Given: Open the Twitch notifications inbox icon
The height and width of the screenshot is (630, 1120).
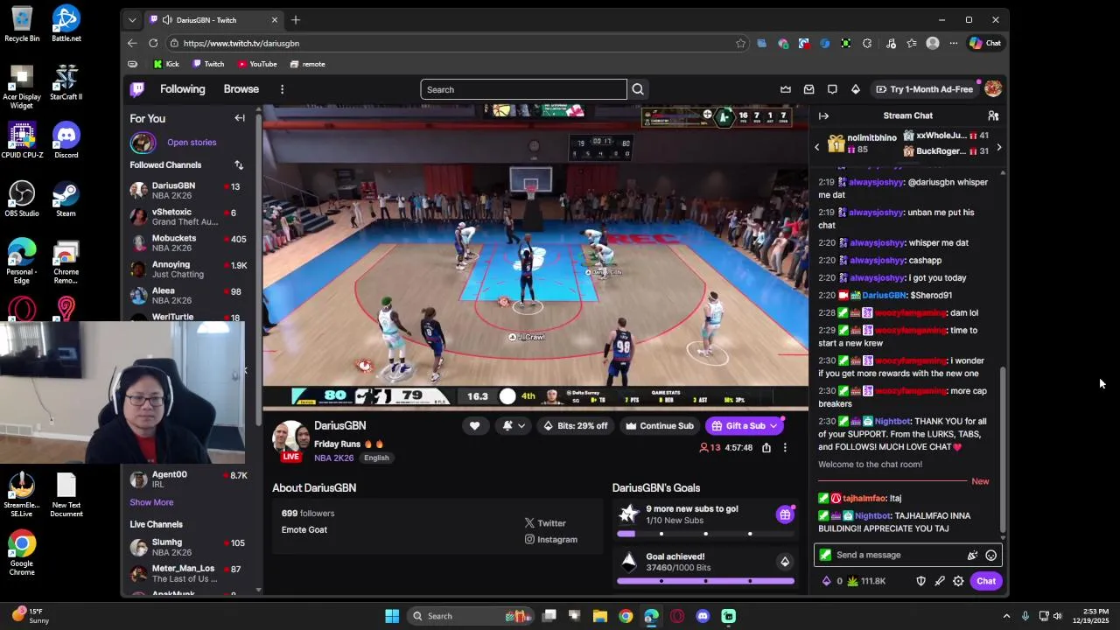Looking at the screenshot, I should [808, 89].
